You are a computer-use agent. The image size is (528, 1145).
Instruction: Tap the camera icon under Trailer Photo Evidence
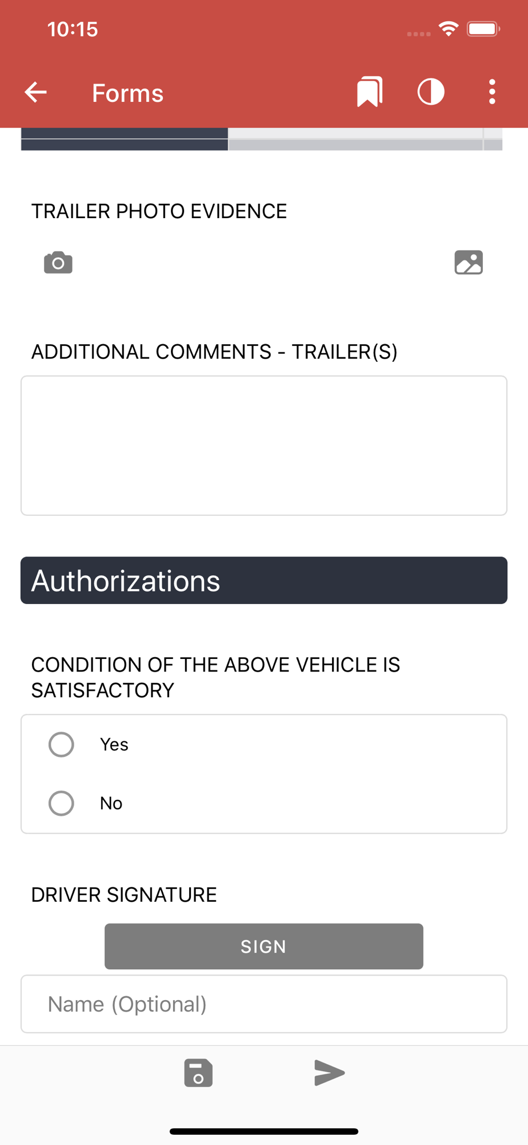(x=58, y=262)
